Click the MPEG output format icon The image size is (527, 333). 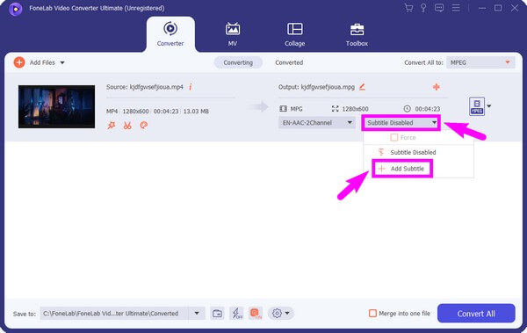coord(477,106)
